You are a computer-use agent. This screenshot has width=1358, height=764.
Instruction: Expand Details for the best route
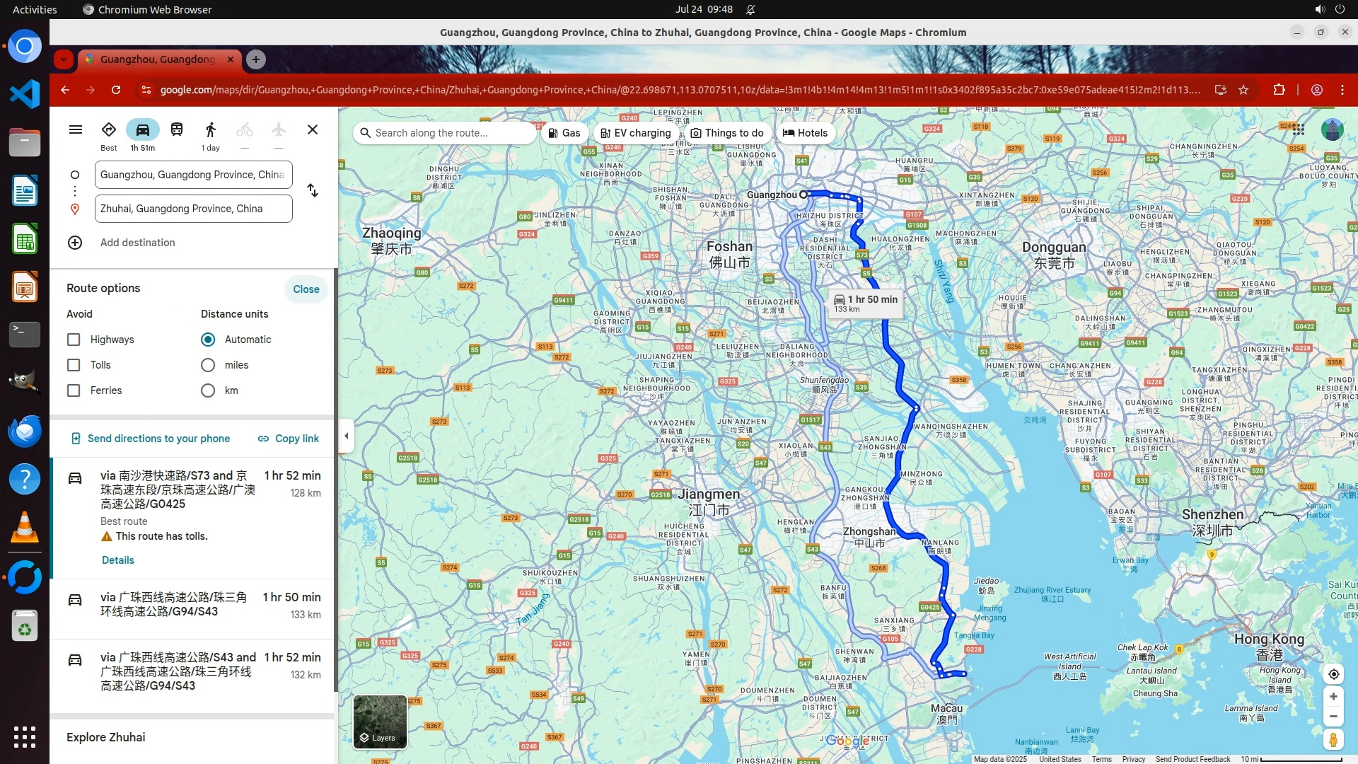(x=117, y=560)
